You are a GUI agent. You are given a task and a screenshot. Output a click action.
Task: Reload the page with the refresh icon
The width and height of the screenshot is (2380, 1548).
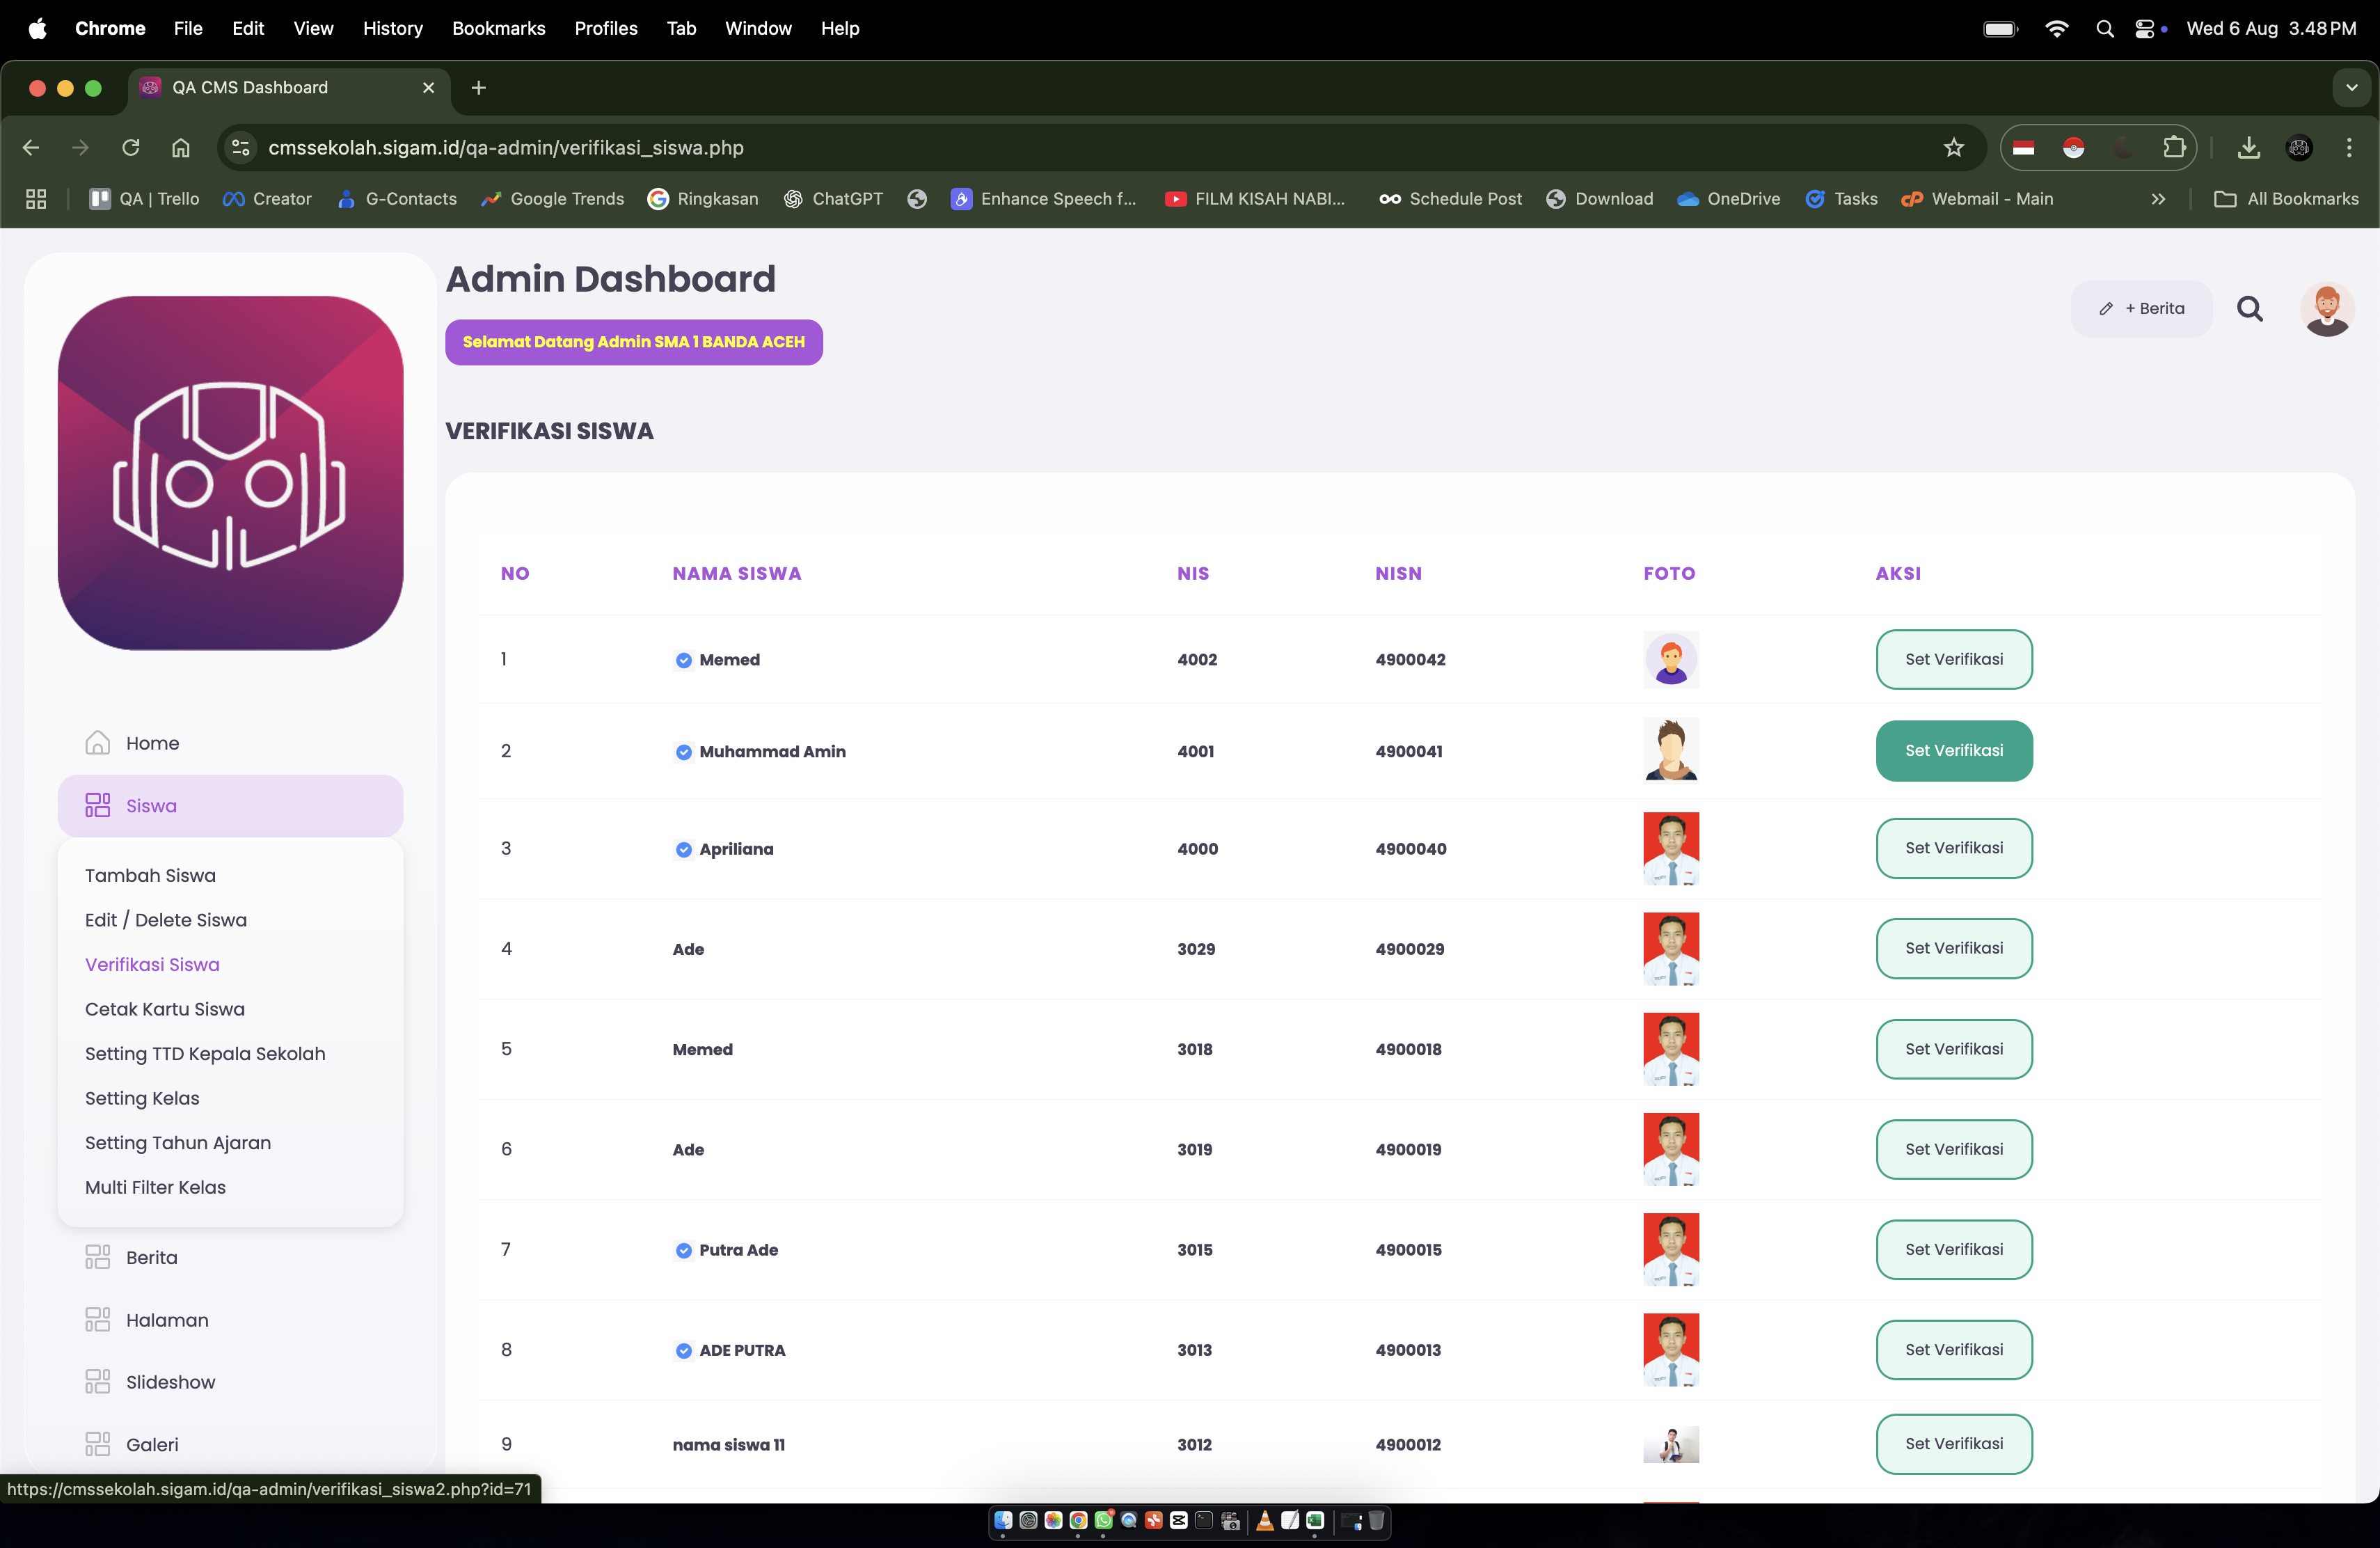(131, 148)
